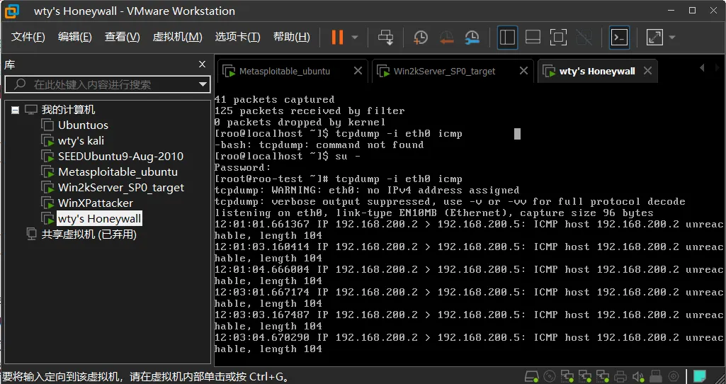Close the 库 library panel
This screenshot has width=726, height=384.
click(202, 64)
